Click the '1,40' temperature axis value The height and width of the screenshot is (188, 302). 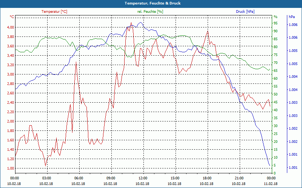[11, 149]
